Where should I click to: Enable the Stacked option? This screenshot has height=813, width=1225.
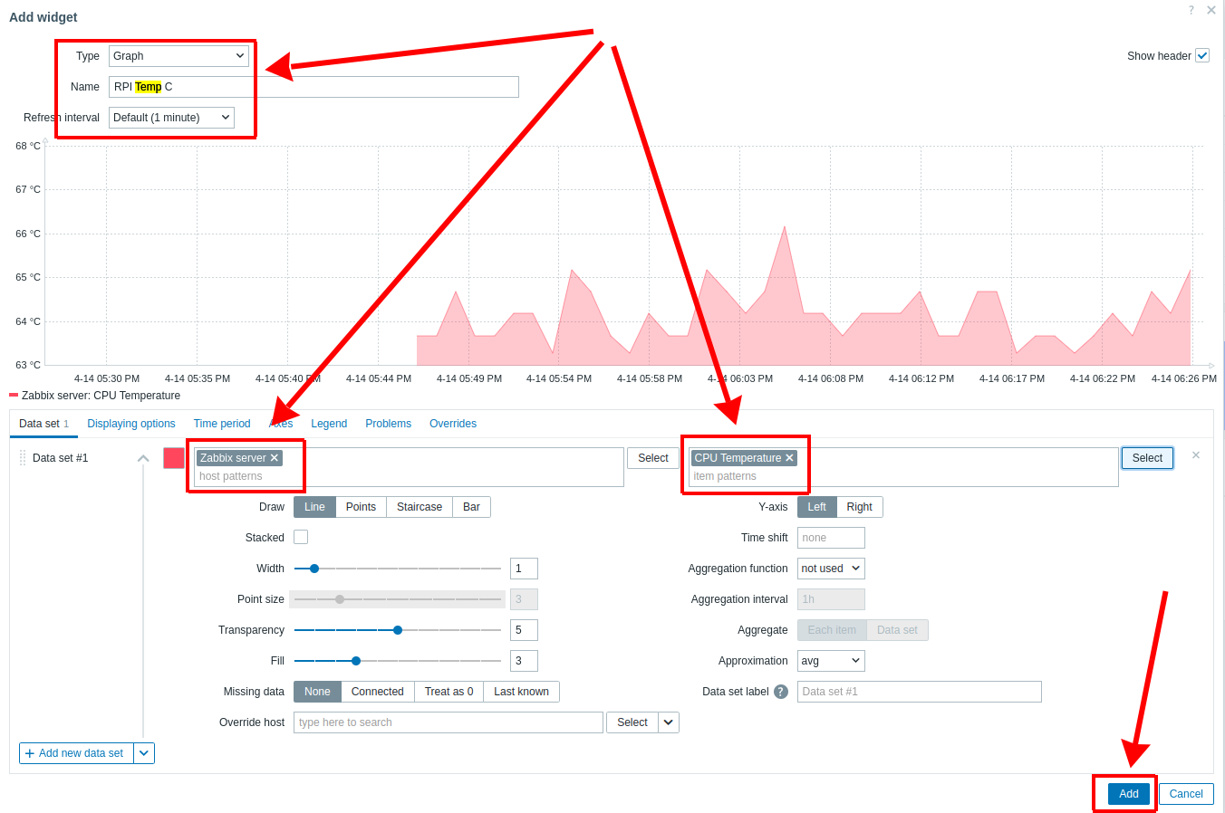(x=300, y=537)
